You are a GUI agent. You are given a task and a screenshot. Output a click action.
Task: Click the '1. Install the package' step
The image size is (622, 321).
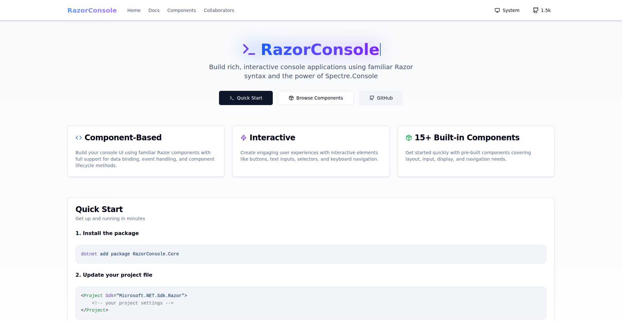click(x=107, y=233)
